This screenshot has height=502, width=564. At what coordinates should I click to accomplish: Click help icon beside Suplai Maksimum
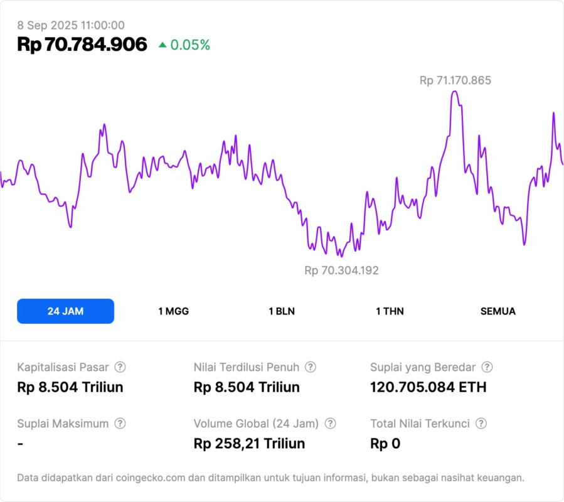tap(120, 424)
